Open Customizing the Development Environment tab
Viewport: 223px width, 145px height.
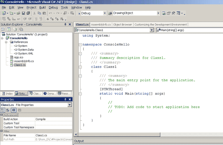point(161,25)
